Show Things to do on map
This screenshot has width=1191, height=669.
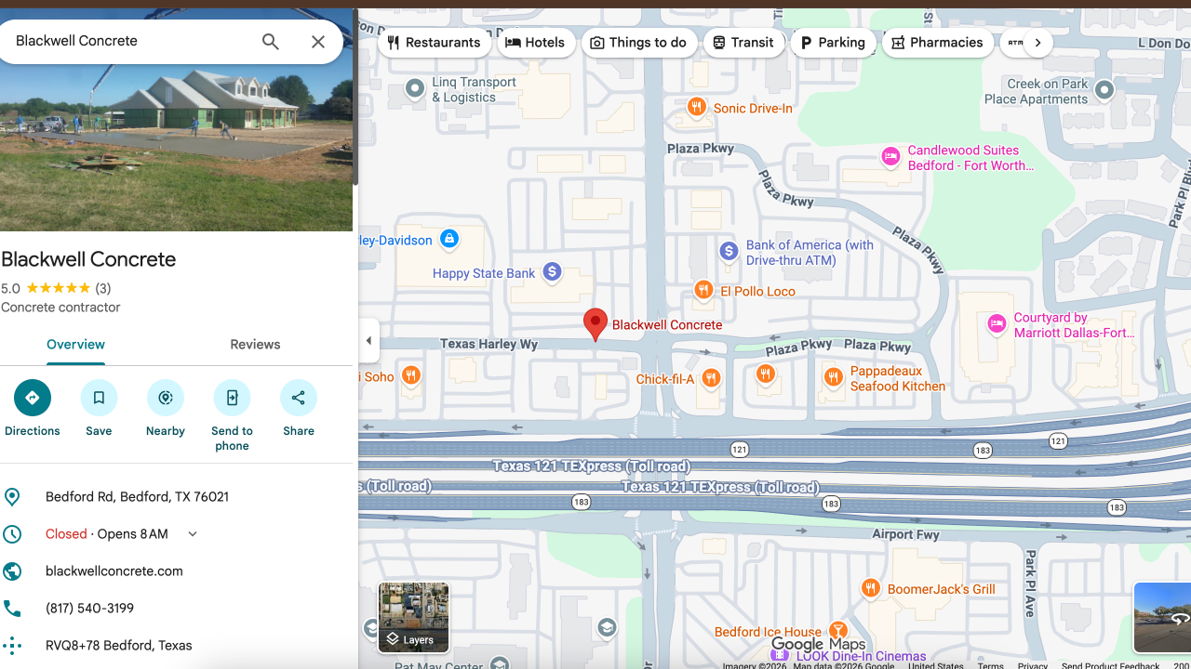coord(639,43)
